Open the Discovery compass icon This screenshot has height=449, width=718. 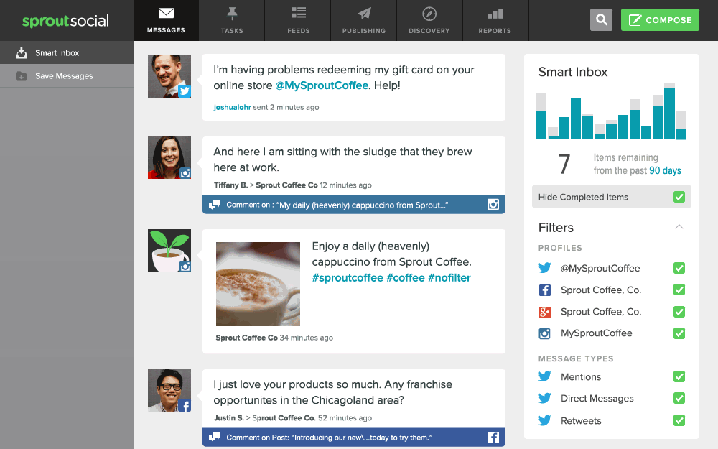click(429, 14)
